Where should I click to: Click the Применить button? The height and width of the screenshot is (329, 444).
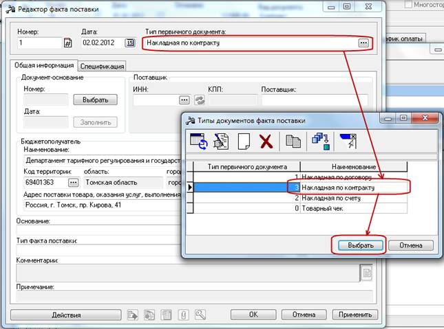click(x=355, y=315)
